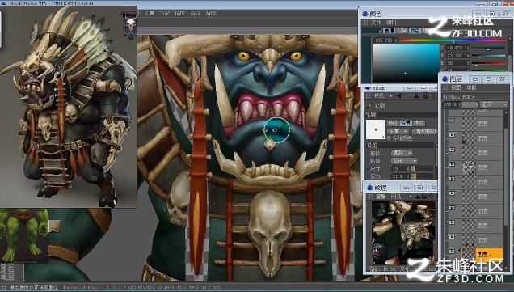Adjust the layer opacity slider in 图层 panel
The width and height of the screenshot is (514, 292).
click(470, 104)
